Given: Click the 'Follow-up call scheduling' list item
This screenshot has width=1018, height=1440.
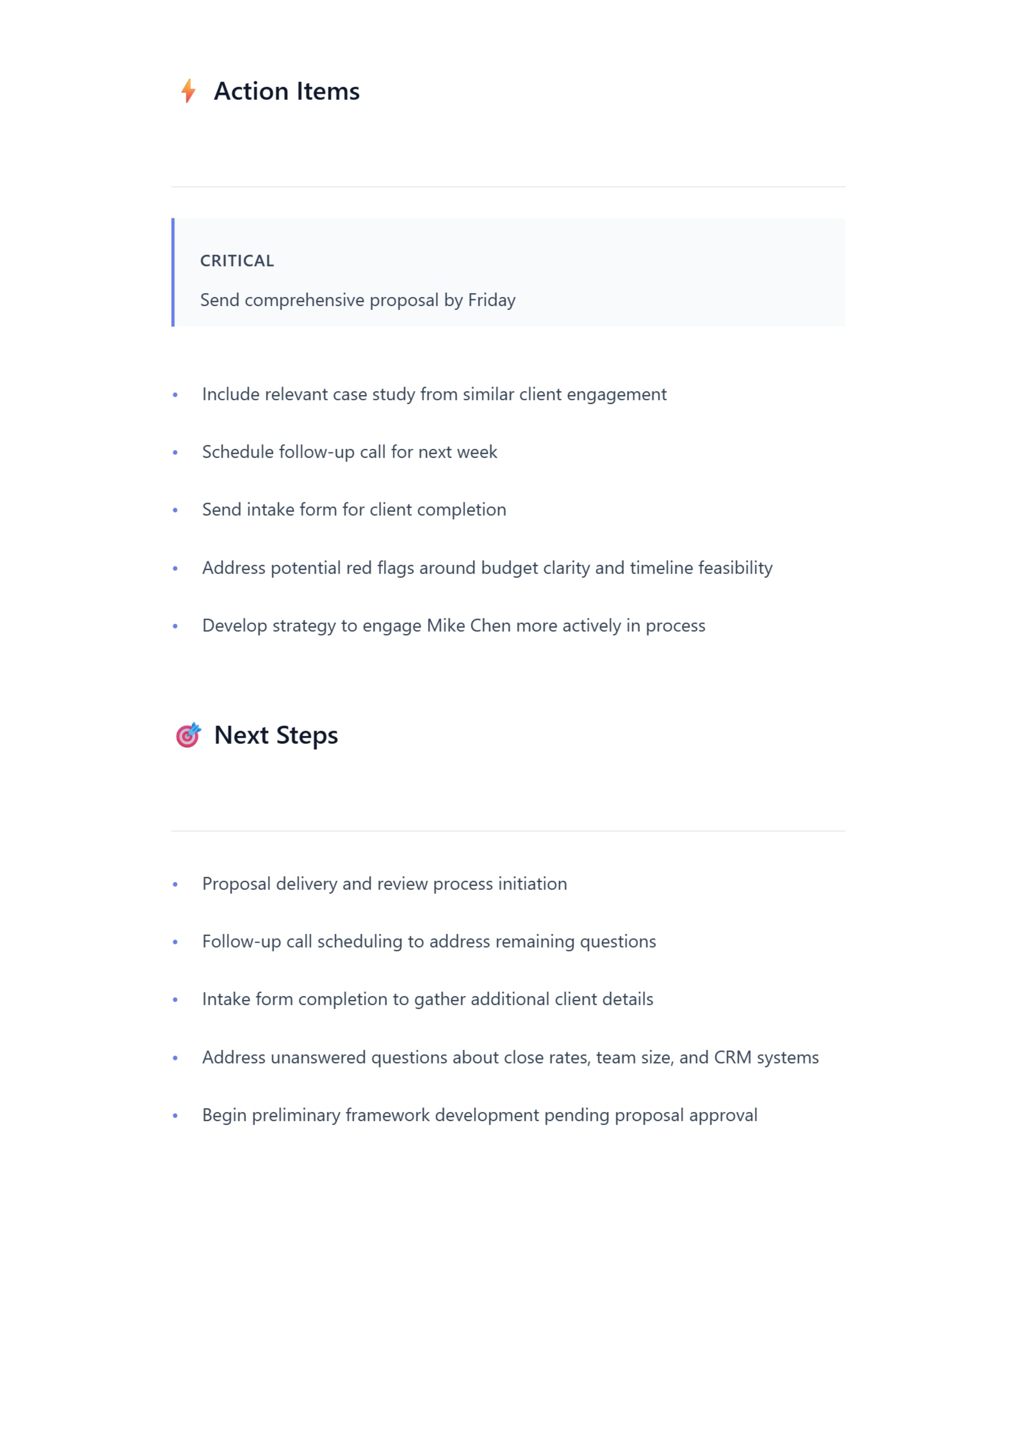Looking at the screenshot, I should pyautogui.click(x=429, y=942).
